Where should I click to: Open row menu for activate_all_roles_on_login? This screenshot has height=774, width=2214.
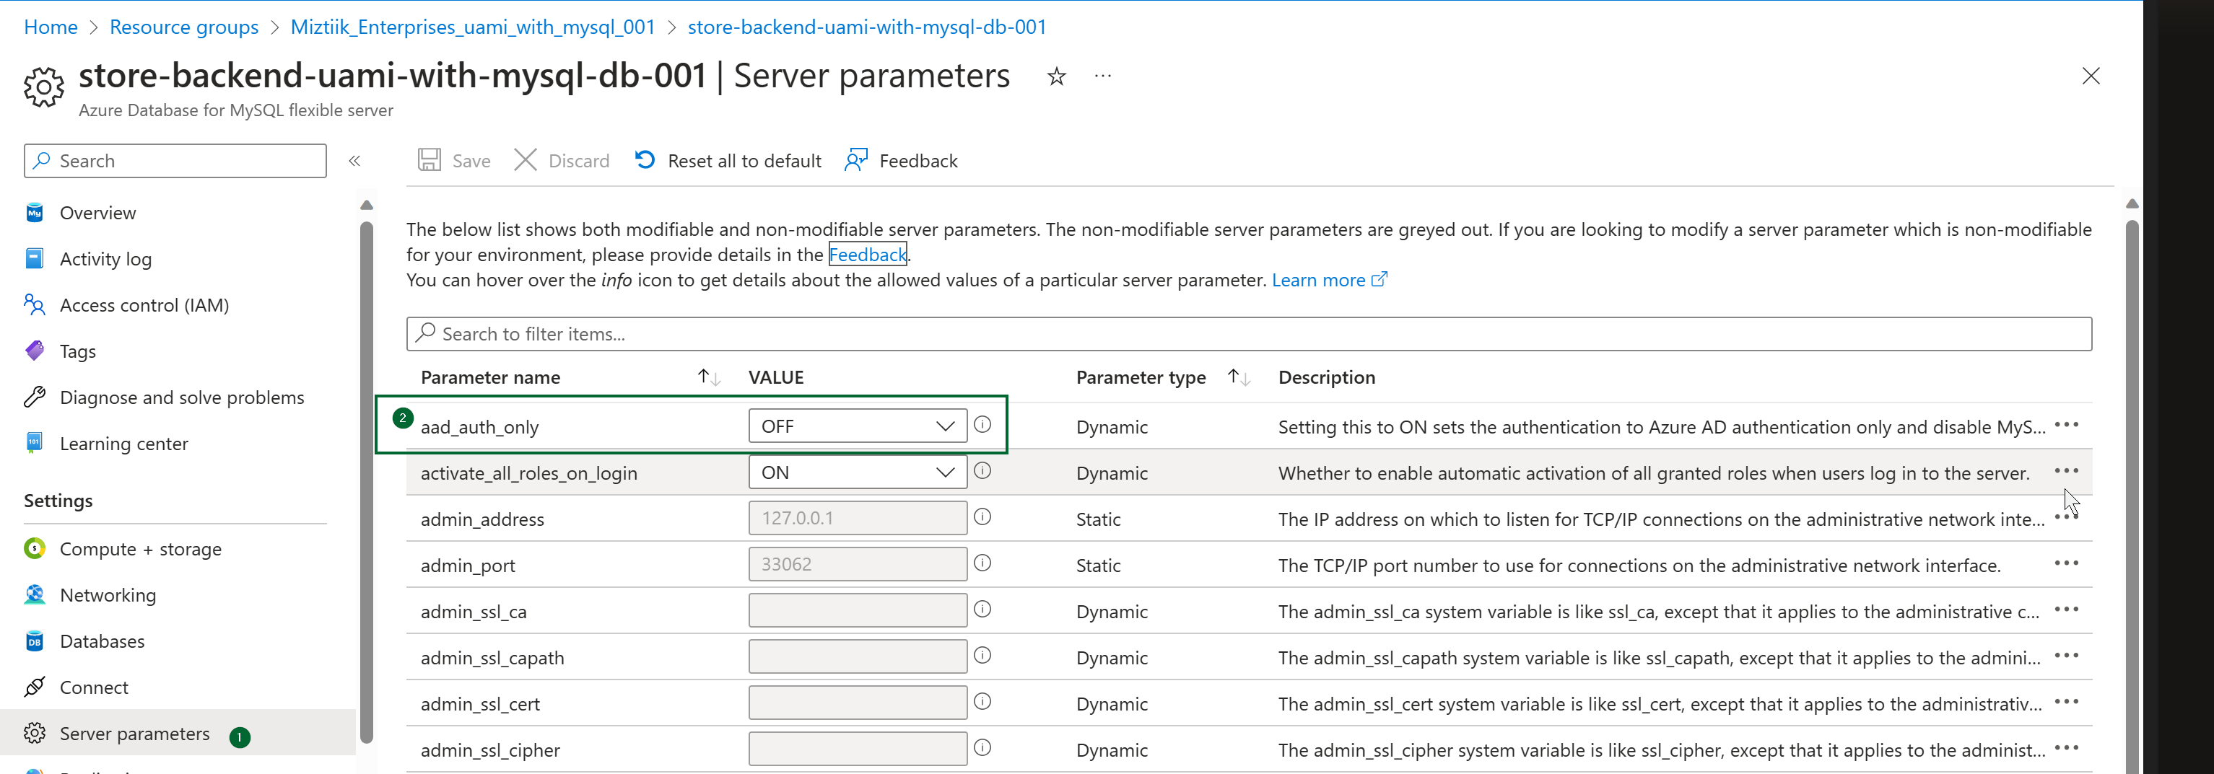pos(2066,471)
